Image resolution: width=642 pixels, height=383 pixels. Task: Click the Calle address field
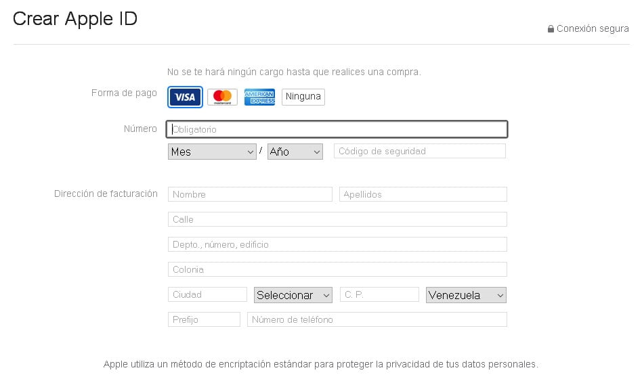tap(337, 219)
